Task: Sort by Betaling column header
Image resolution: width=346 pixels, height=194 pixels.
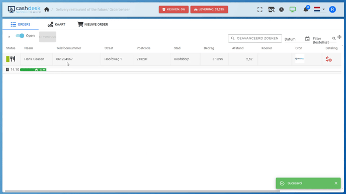Action: point(331,48)
